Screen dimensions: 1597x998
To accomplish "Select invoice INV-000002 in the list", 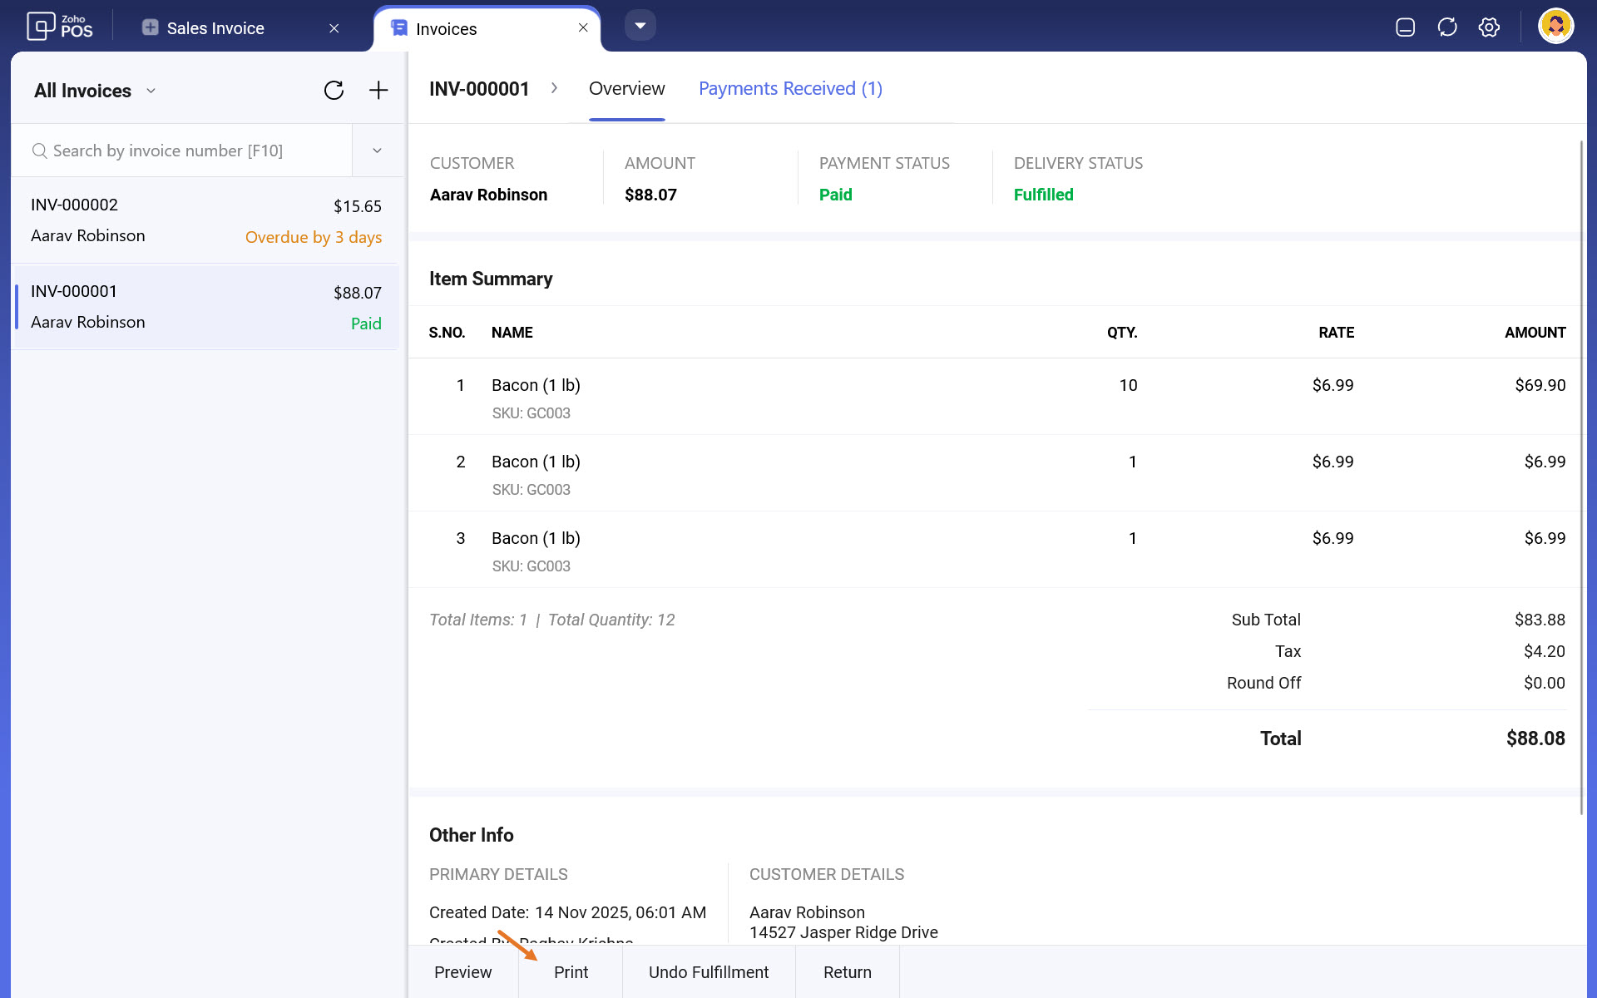I will pos(205,220).
